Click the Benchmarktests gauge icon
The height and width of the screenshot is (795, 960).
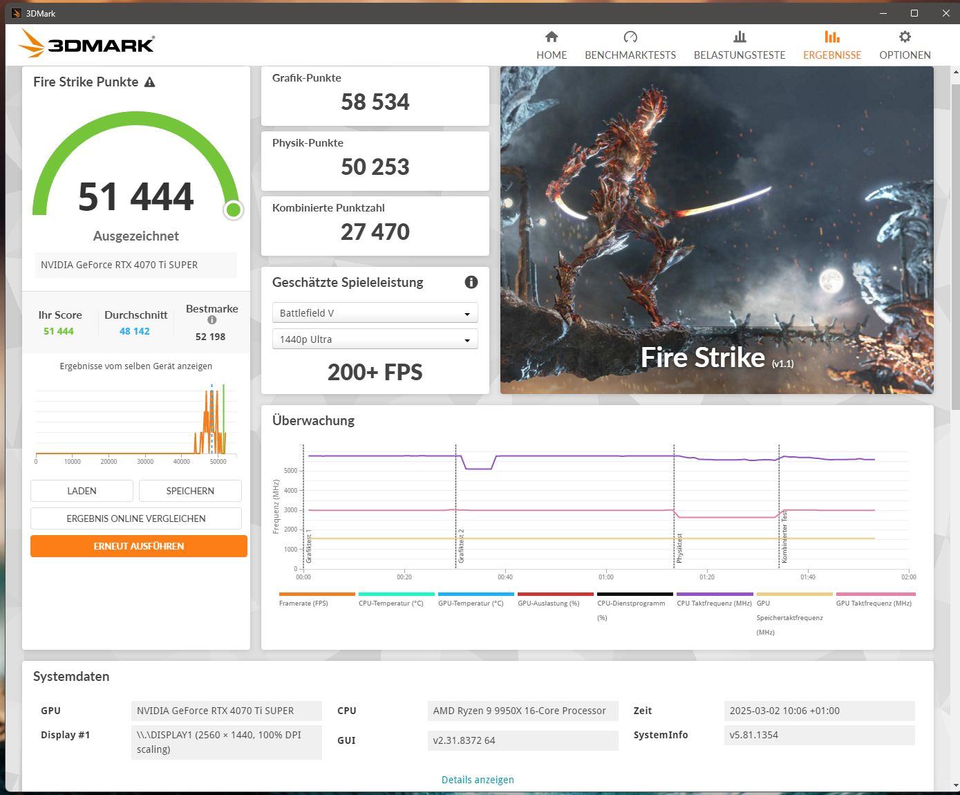tap(630, 37)
